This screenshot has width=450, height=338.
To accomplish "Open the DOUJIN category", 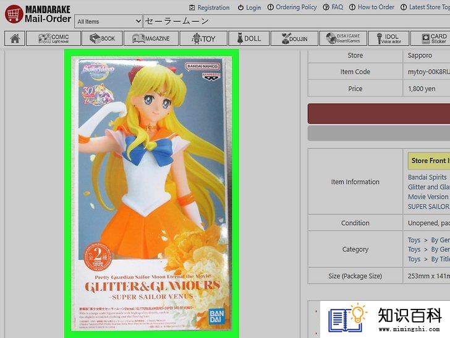I will pos(294,38).
